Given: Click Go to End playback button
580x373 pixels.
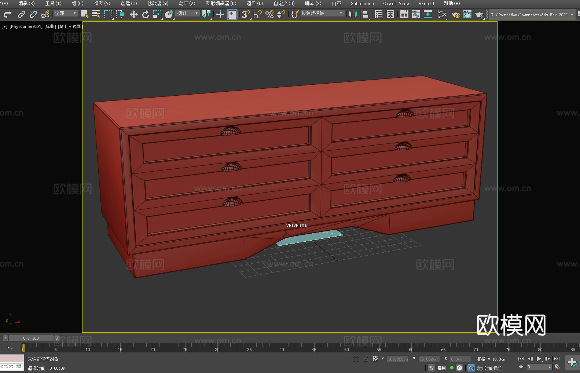Looking at the screenshot, I should [x=557, y=359].
